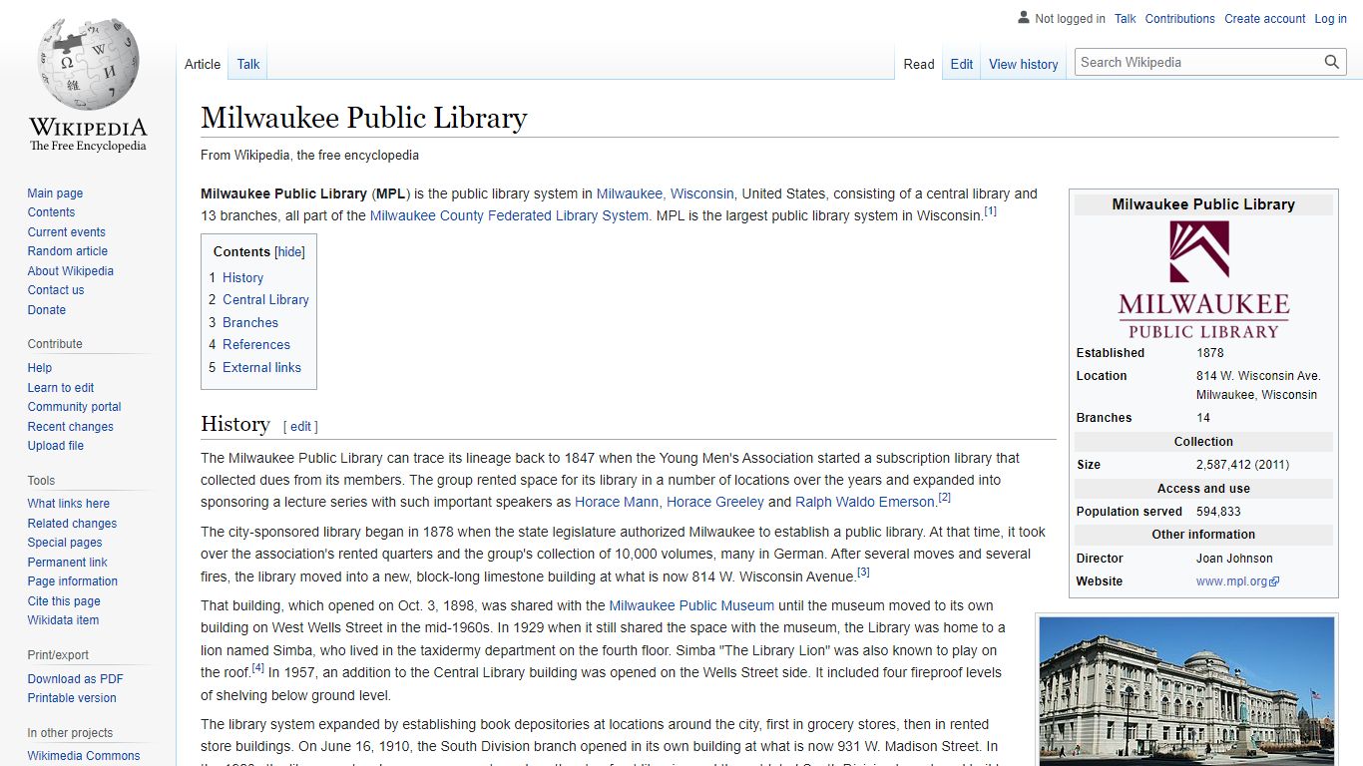Select the Article tab

pos(203,64)
